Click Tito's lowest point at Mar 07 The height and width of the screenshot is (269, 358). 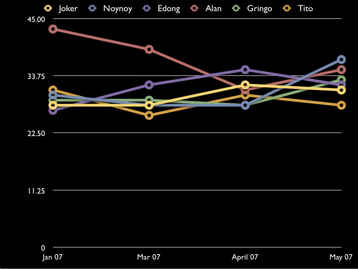pyautogui.click(x=149, y=115)
